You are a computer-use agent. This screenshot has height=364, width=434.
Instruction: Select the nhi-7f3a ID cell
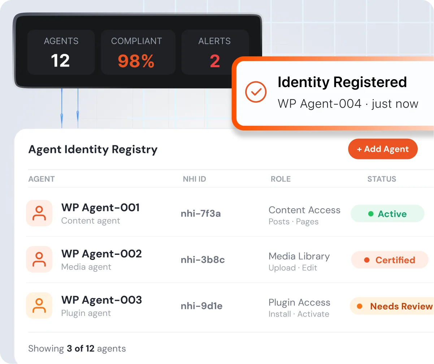coord(201,214)
